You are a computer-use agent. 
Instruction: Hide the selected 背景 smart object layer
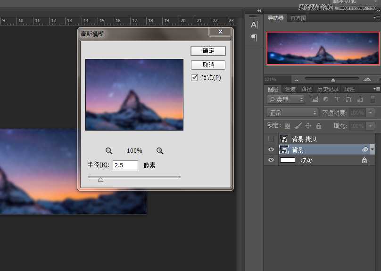pyautogui.click(x=271, y=149)
